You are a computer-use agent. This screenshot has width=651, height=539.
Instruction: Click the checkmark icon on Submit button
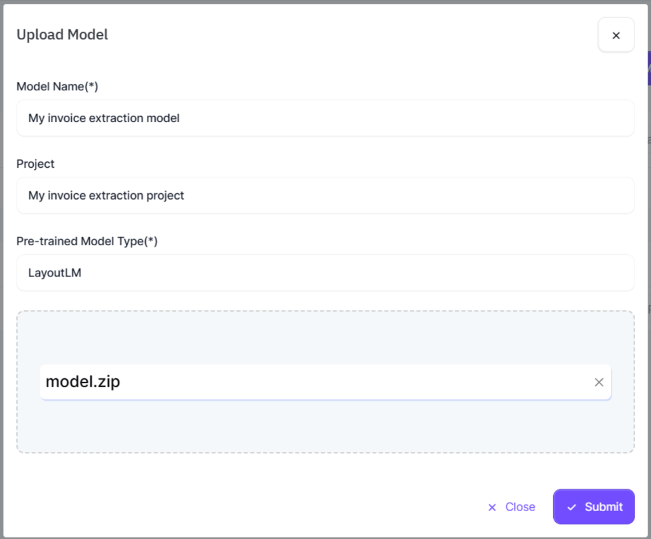click(x=572, y=507)
